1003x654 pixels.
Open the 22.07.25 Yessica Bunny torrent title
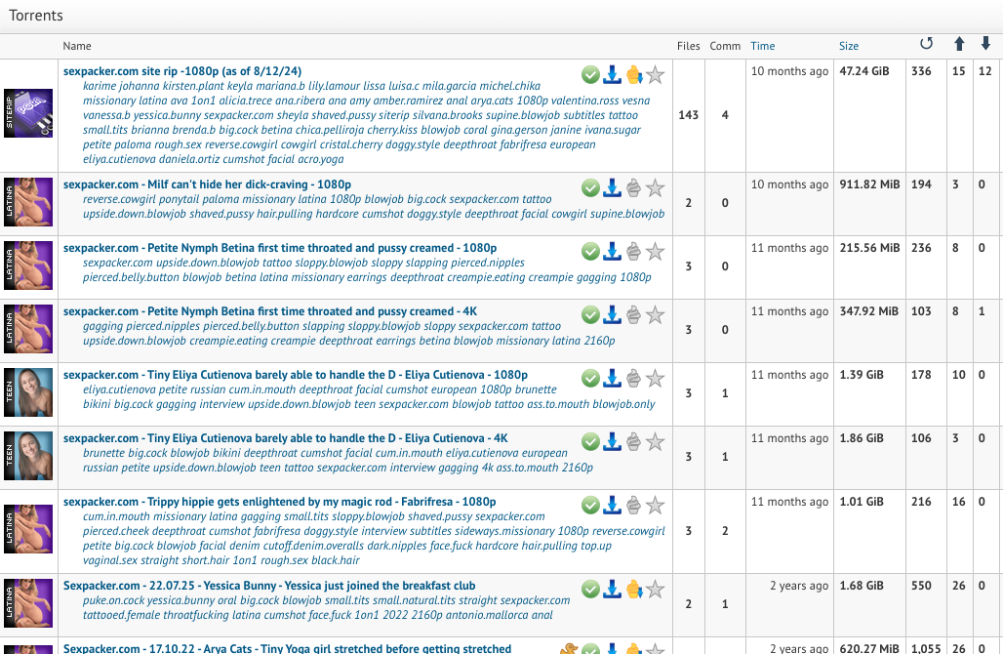click(269, 586)
